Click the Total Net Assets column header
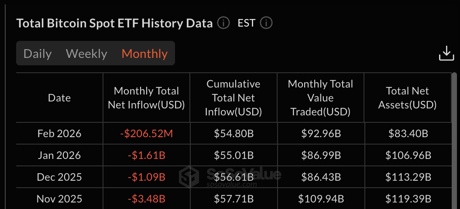Image resolution: width=460 pixels, height=209 pixels. coord(408,98)
